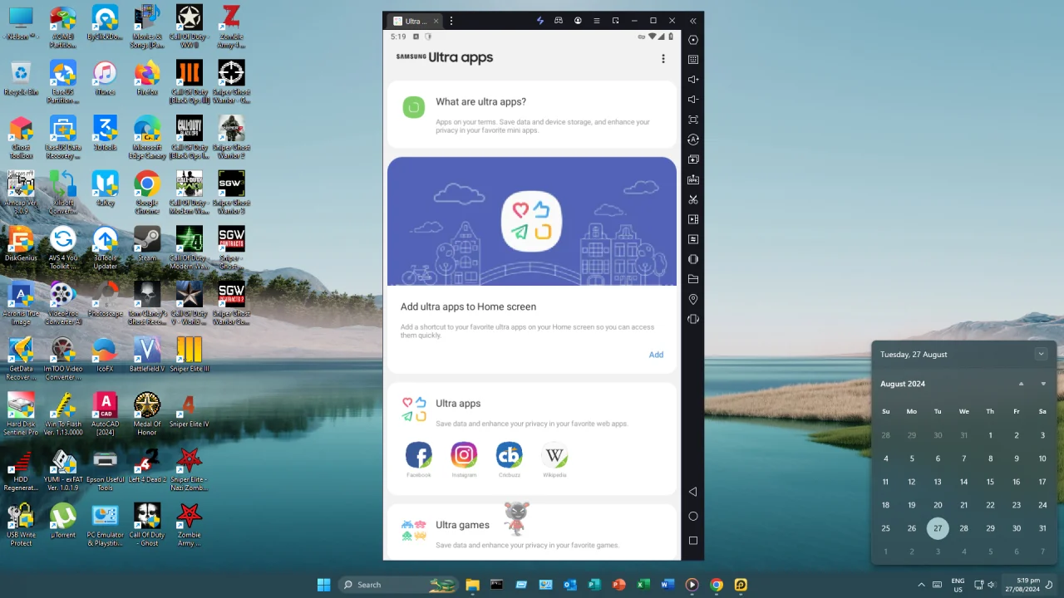This screenshot has width=1064, height=598.
Task: Tap the Android recent apps square button
Action: [693, 541]
